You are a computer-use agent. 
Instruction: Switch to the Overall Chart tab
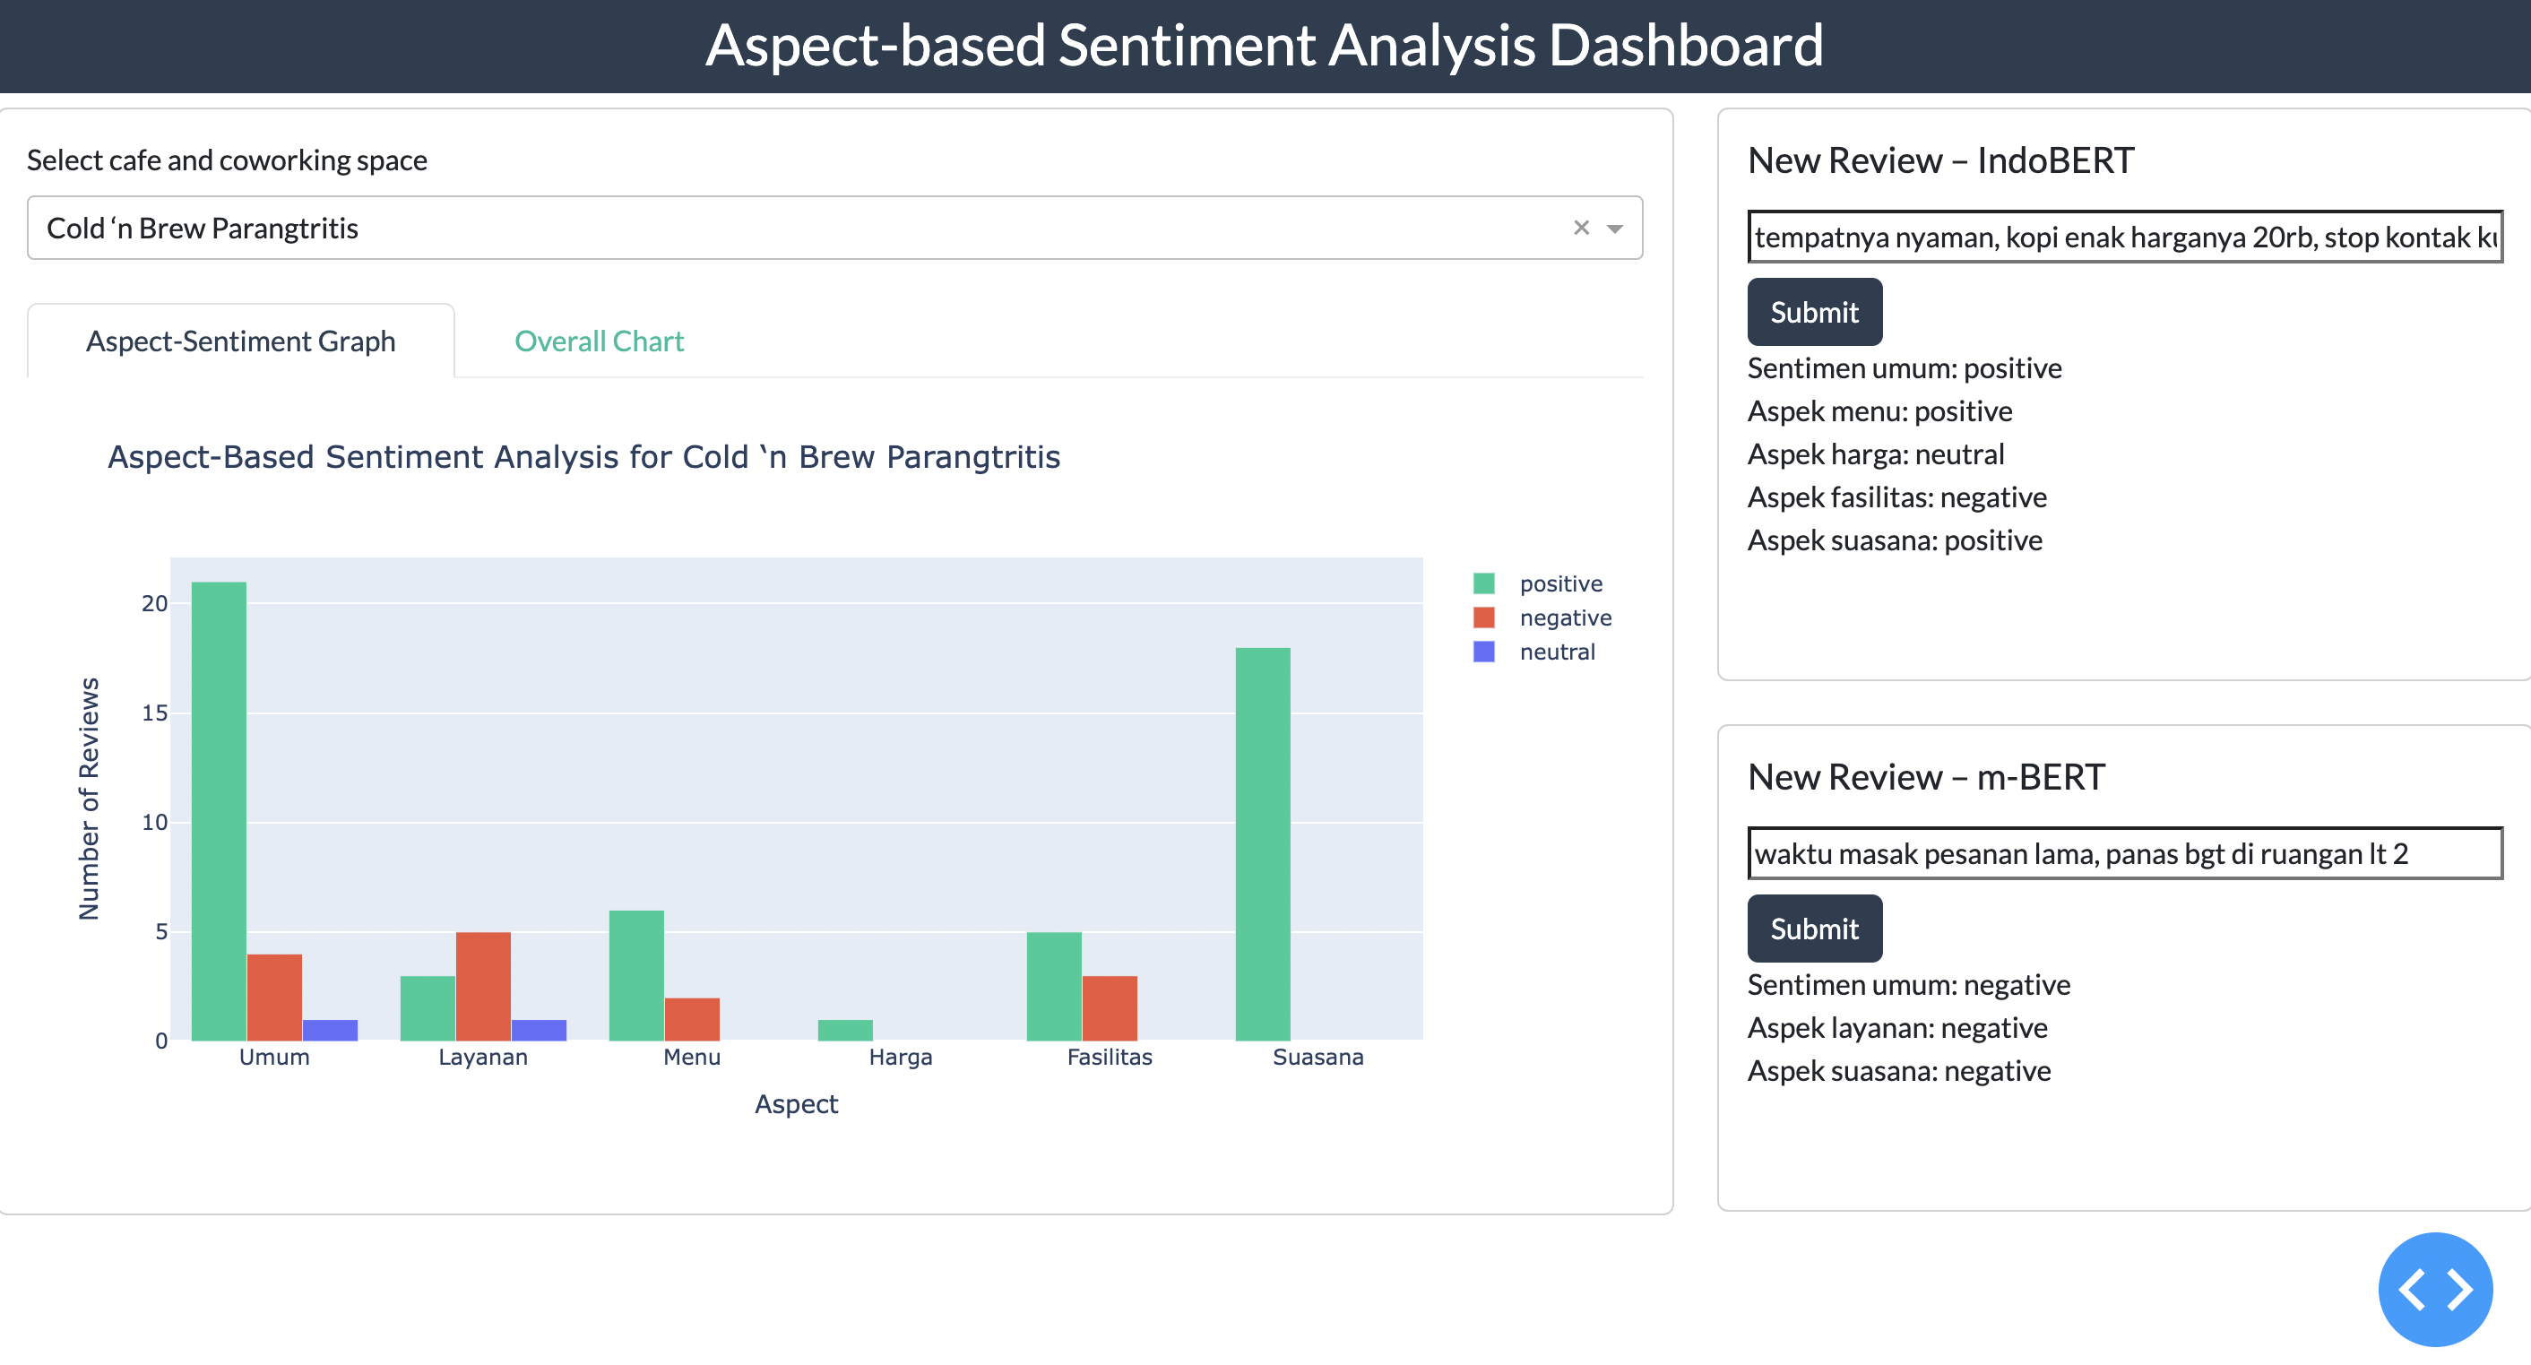click(x=599, y=341)
